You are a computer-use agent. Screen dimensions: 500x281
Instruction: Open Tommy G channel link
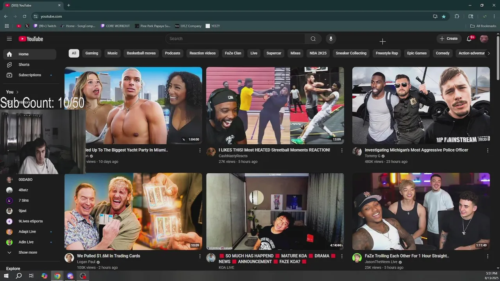(x=373, y=156)
